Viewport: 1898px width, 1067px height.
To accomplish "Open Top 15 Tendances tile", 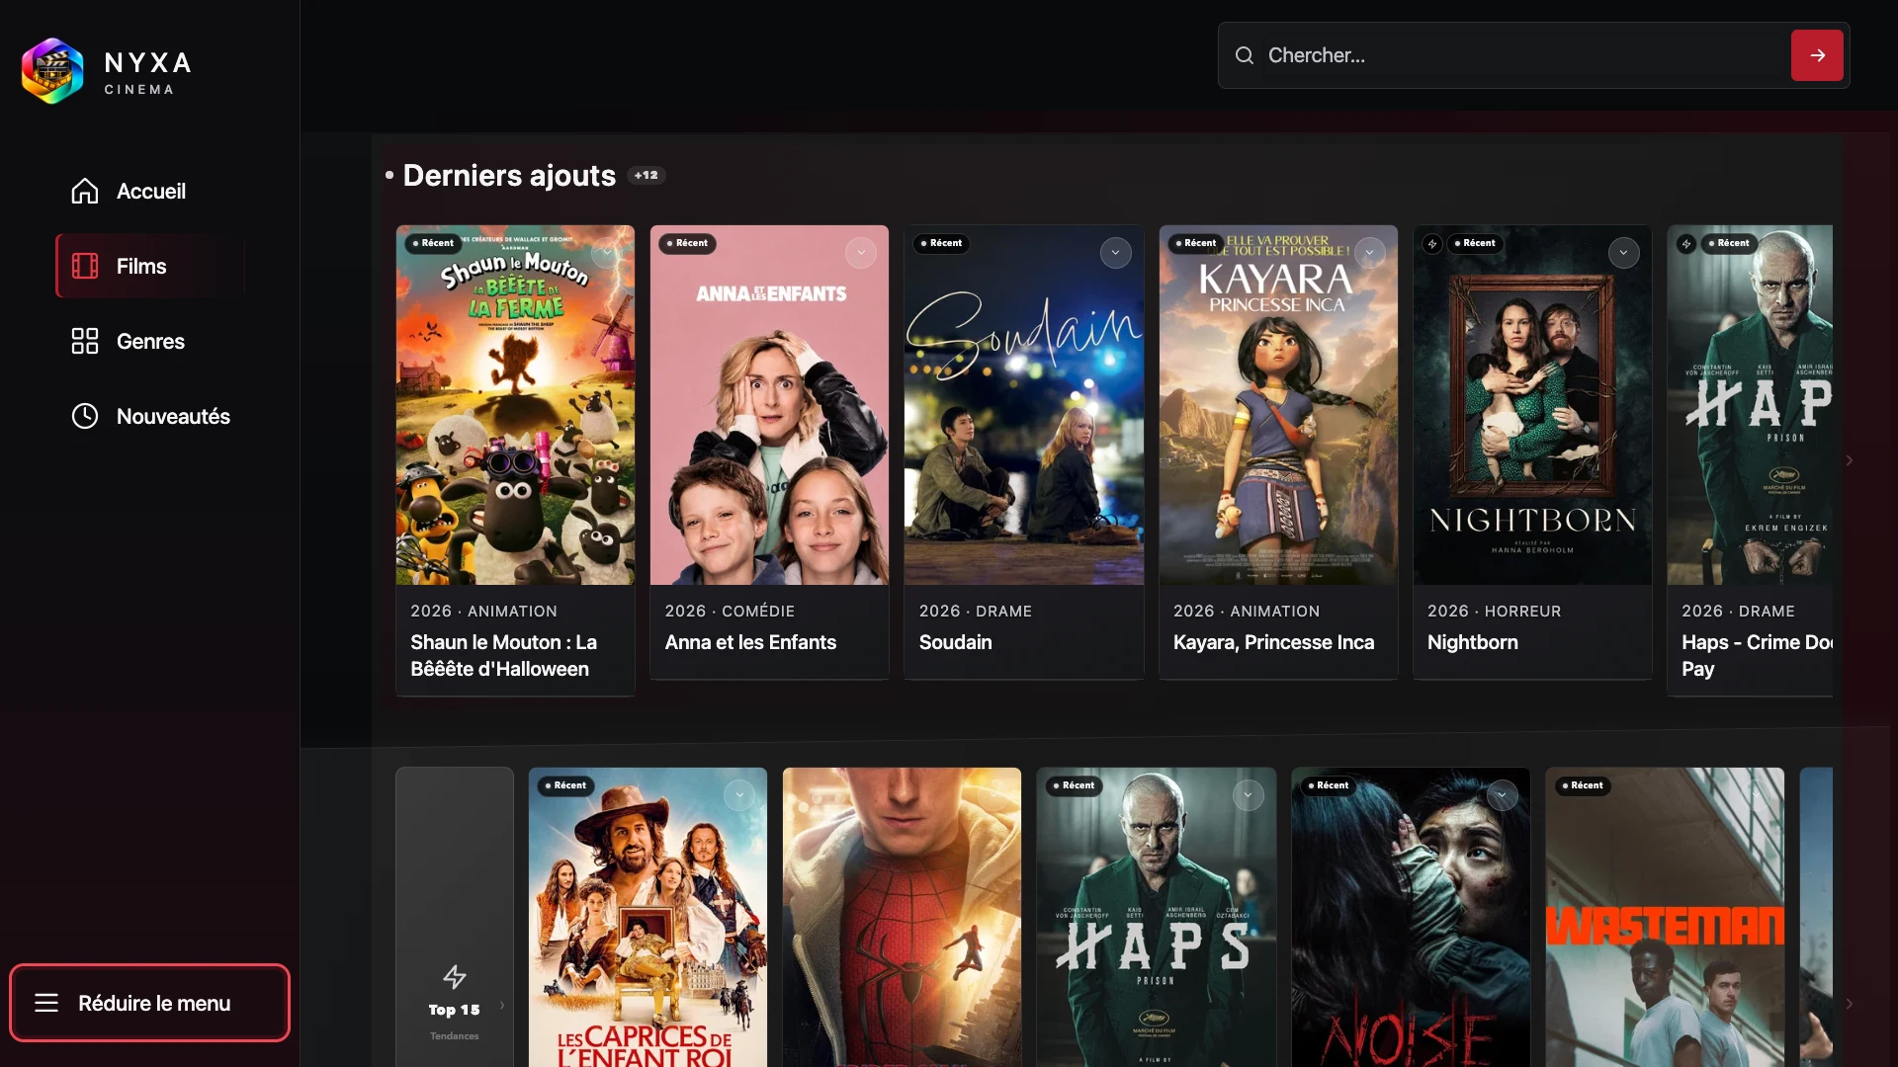I will (x=455, y=917).
